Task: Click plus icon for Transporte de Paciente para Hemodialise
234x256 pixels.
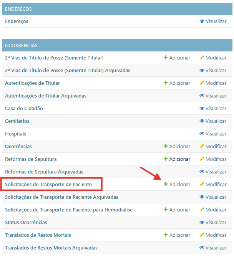Action: (x=166, y=210)
